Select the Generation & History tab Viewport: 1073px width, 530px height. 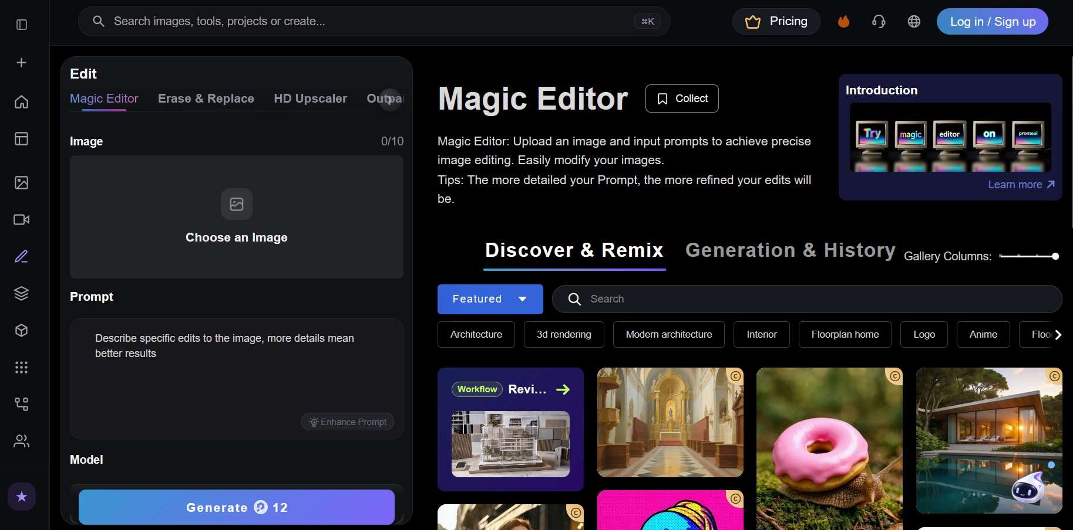click(791, 250)
